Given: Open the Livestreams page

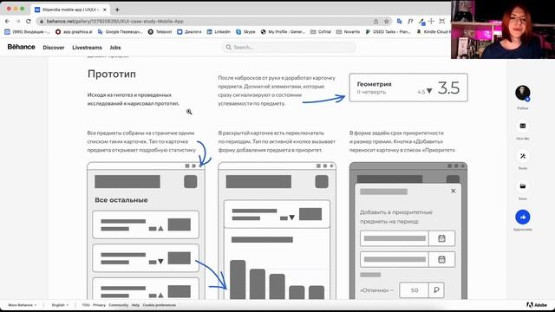Looking at the screenshot, I should tap(87, 48).
